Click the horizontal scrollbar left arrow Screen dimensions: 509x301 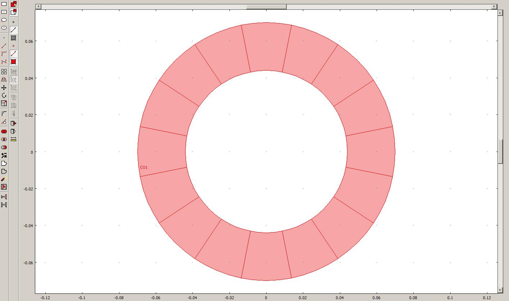tap(38, 6)
